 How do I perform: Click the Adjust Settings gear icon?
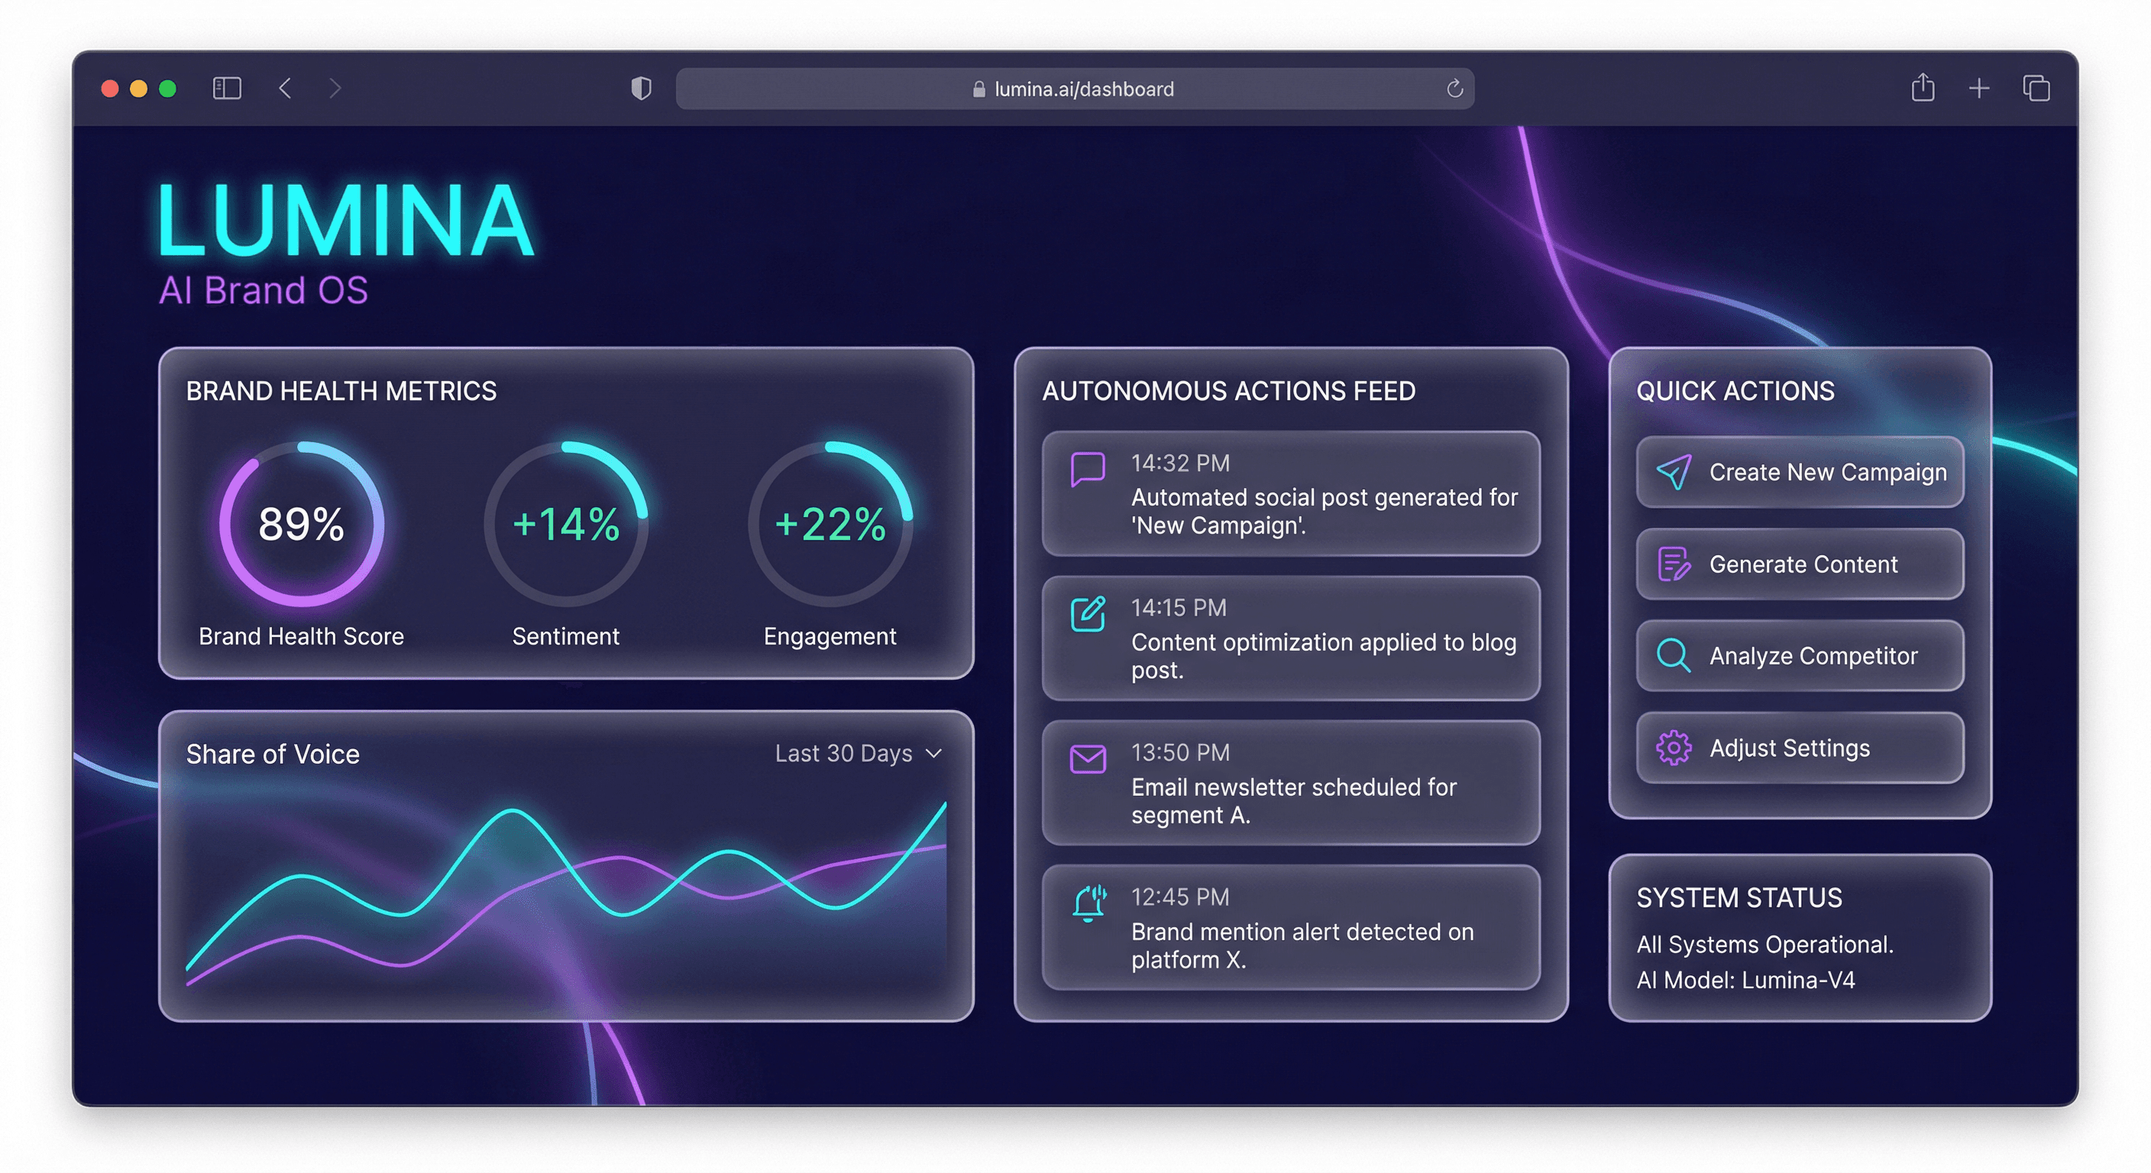pyautogui.click(x=1674, y=747)
